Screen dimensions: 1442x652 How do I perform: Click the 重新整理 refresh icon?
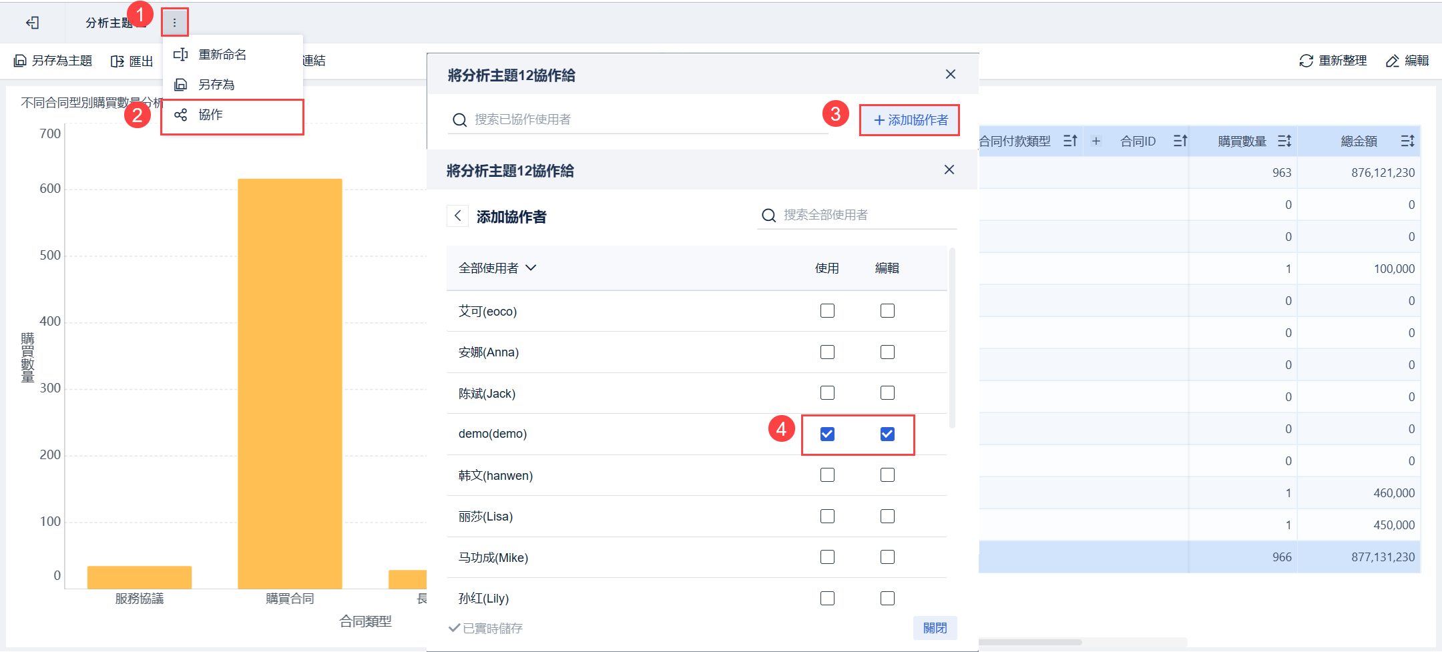(x=1307, y=60)
